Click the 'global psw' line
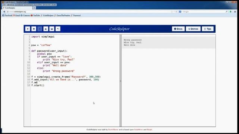Screen dimensions: 239x134 click(44, 54)
